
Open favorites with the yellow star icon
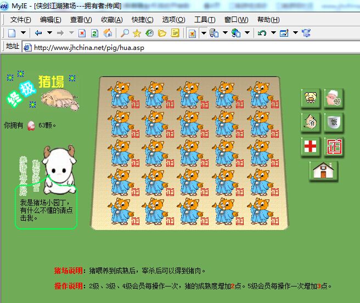point(137,33)
